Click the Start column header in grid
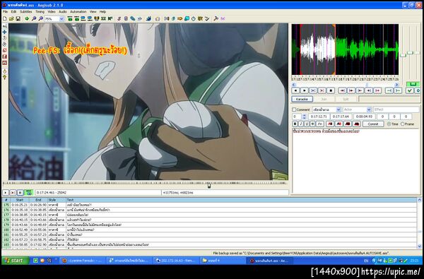The image size is (424, 279). pos(20,200)
